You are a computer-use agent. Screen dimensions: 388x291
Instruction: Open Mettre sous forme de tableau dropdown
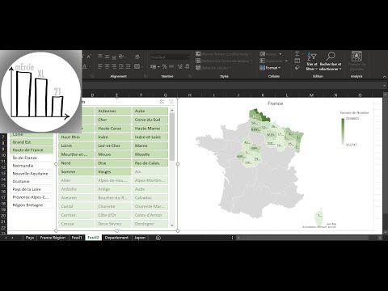point(224,61)
